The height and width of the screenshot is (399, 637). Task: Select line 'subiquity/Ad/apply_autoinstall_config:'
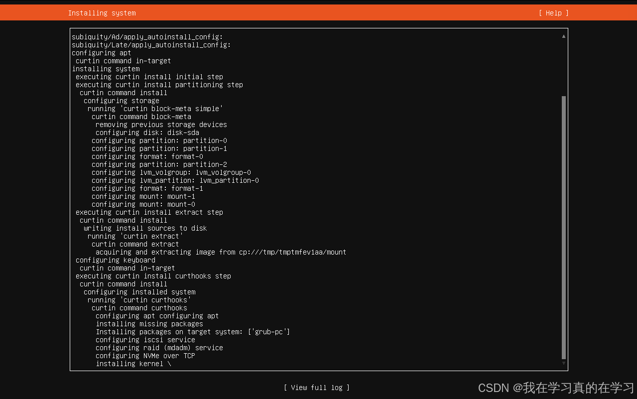click(147, 37)
